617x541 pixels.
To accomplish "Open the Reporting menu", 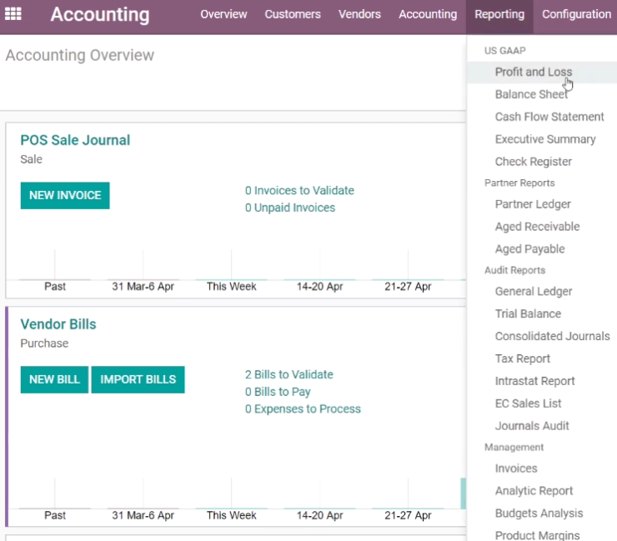I will pos(499,14).
